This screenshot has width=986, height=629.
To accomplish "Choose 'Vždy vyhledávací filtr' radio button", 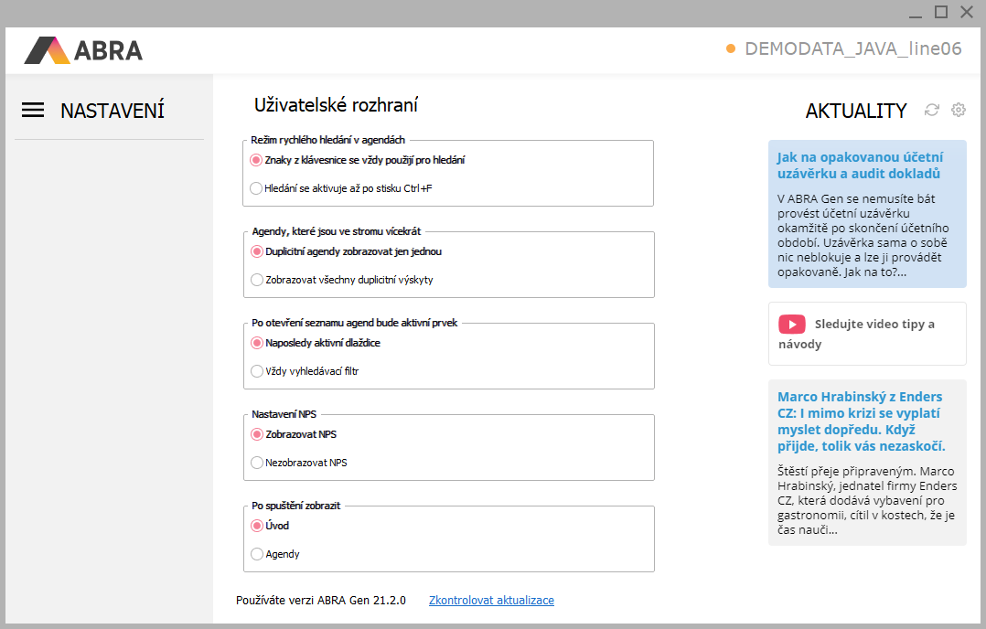I will (x=257, y=371).
